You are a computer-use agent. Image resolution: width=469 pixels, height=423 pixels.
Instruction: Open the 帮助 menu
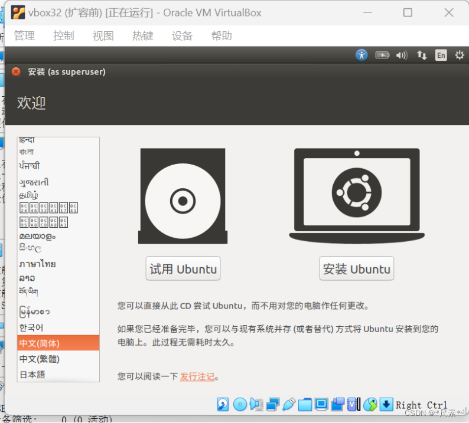[x=222, y=36]
